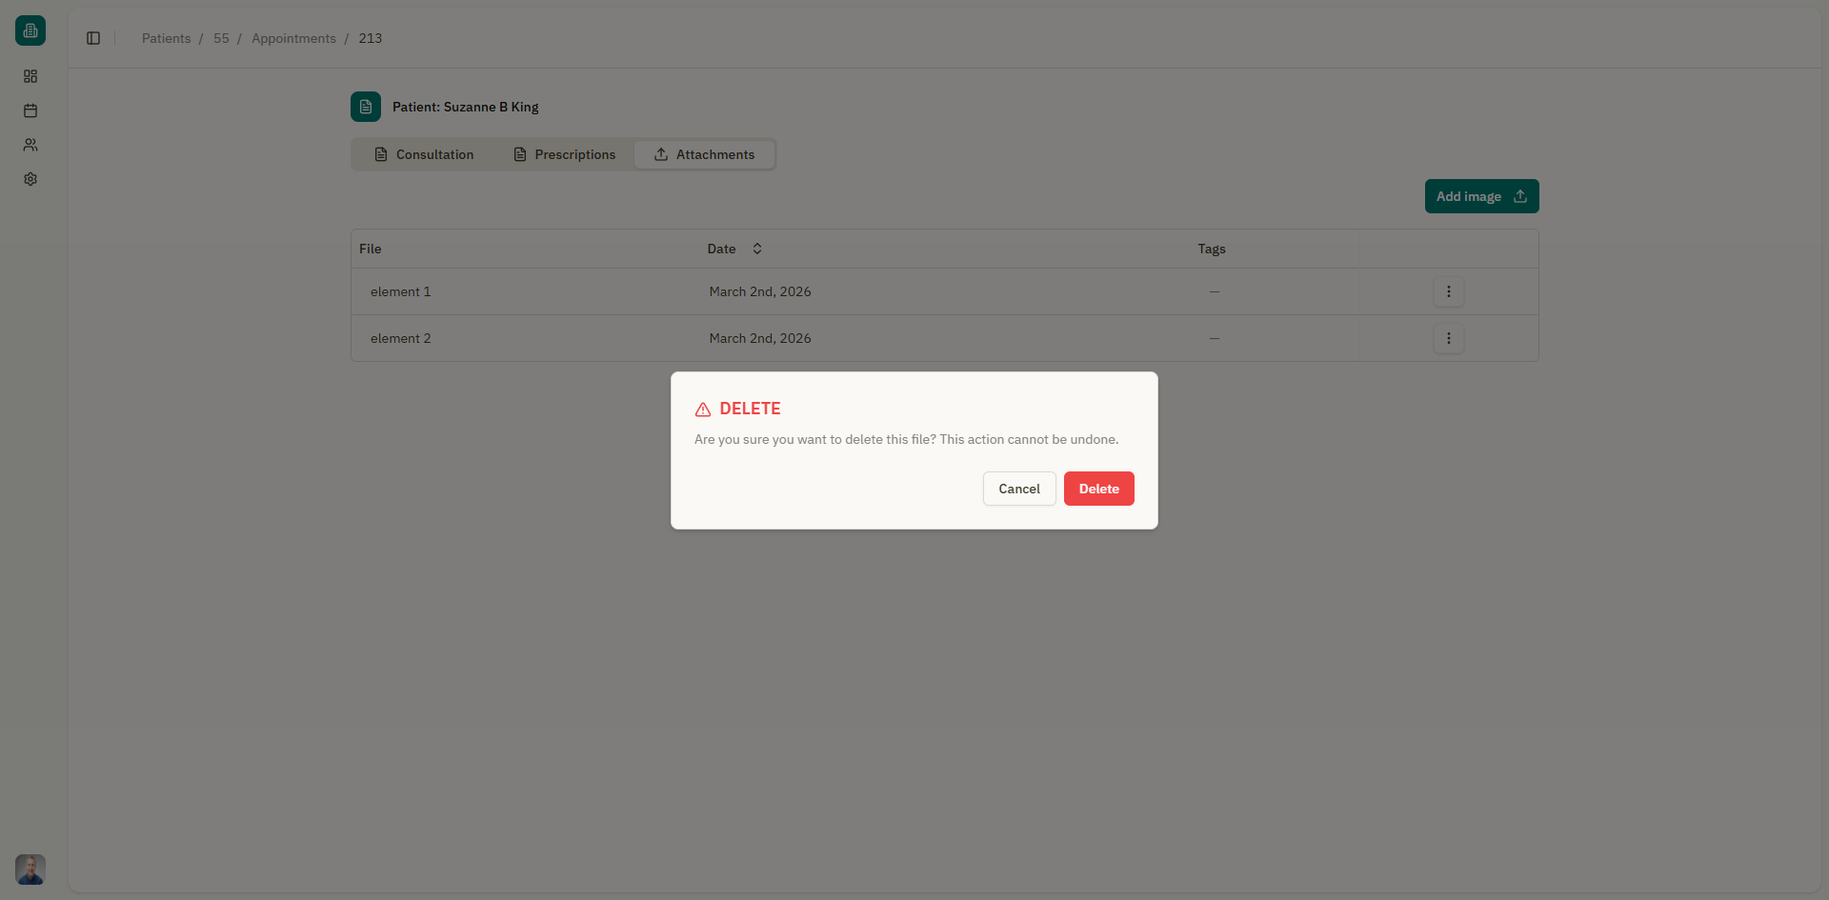The image size is (1829, 900).
Task: Click the user avatar at bottom left
Action: coord(30,870)
